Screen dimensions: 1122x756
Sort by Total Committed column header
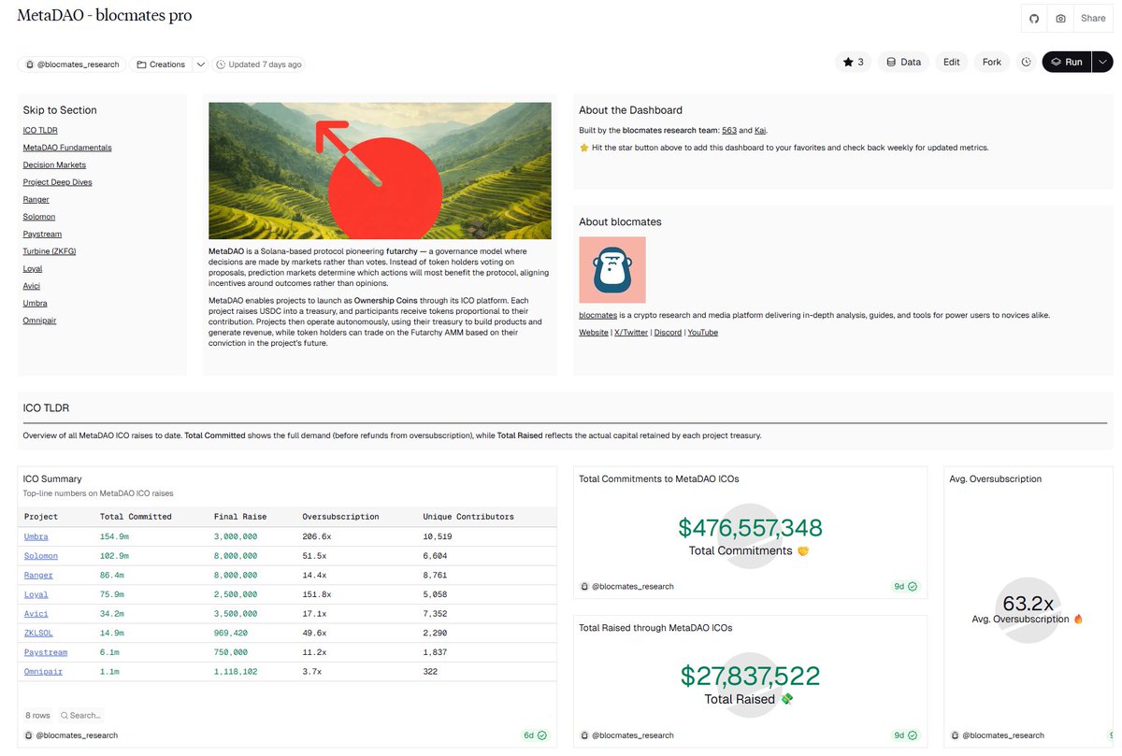pyautogui.click(x=136, y=517)
